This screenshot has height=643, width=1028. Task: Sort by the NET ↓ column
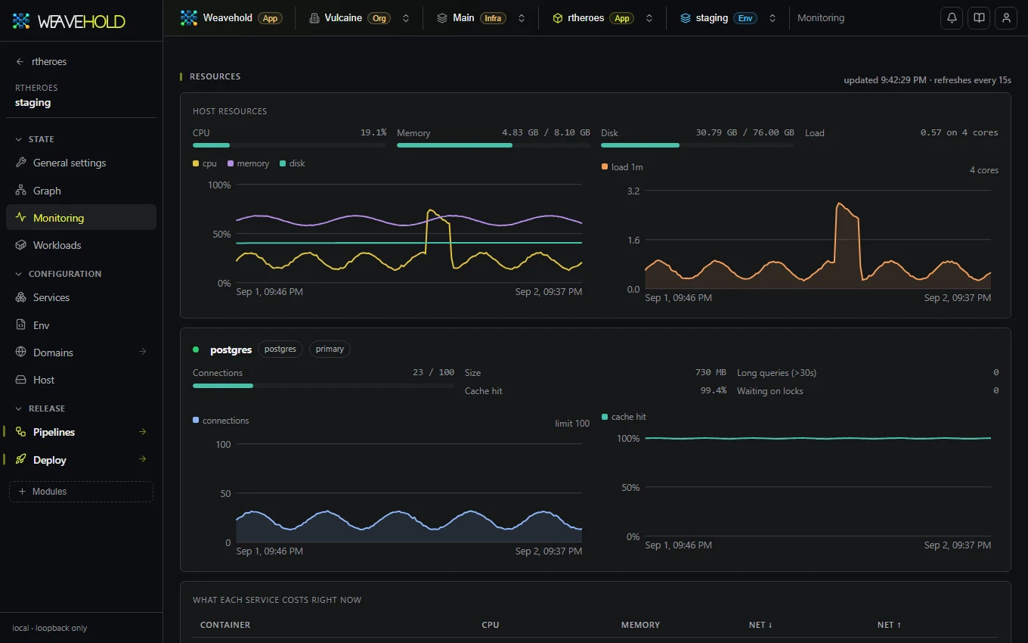pyautogui.click(x=761, y=625)
